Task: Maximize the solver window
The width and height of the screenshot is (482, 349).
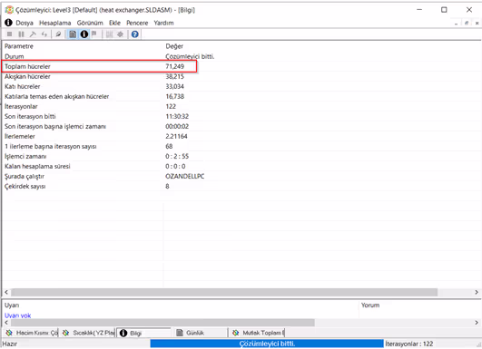Action: point(444,10)
